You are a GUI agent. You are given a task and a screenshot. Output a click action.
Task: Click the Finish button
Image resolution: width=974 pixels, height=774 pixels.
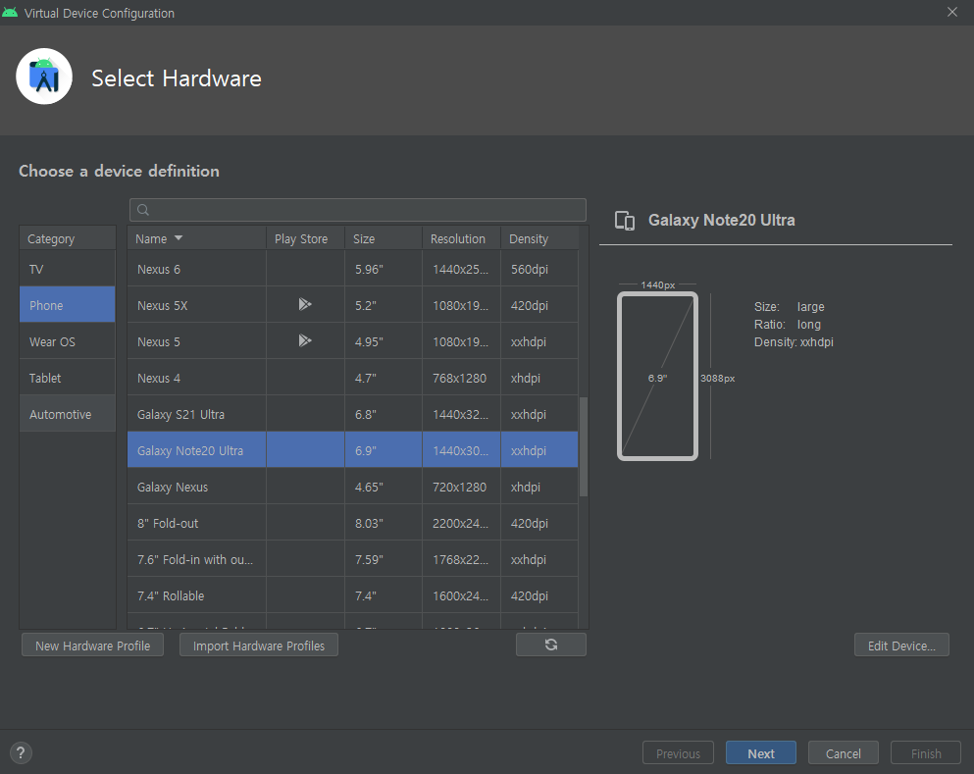click(926, 752)
